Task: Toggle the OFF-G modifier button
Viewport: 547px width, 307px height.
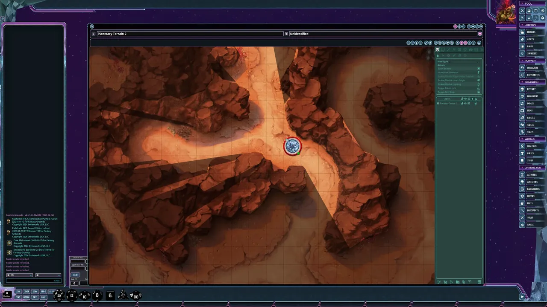Action: tap(44, 292)
